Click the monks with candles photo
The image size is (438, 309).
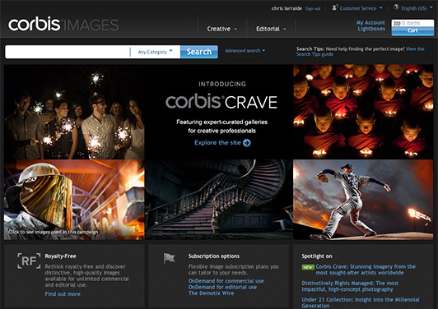point(363,112)
